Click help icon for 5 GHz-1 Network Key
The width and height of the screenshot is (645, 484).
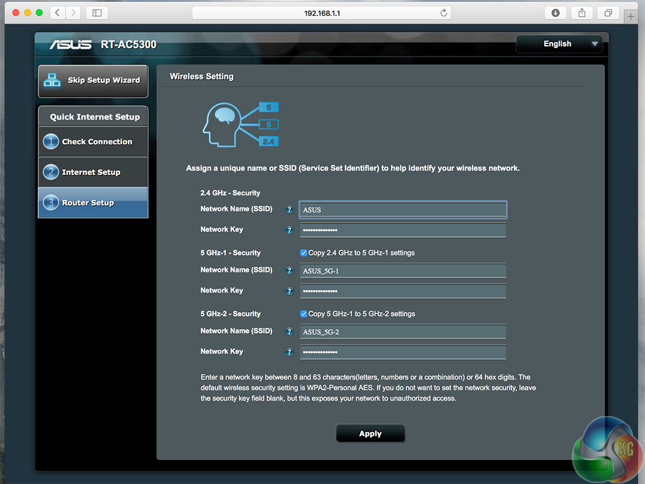tap(290, 291)
